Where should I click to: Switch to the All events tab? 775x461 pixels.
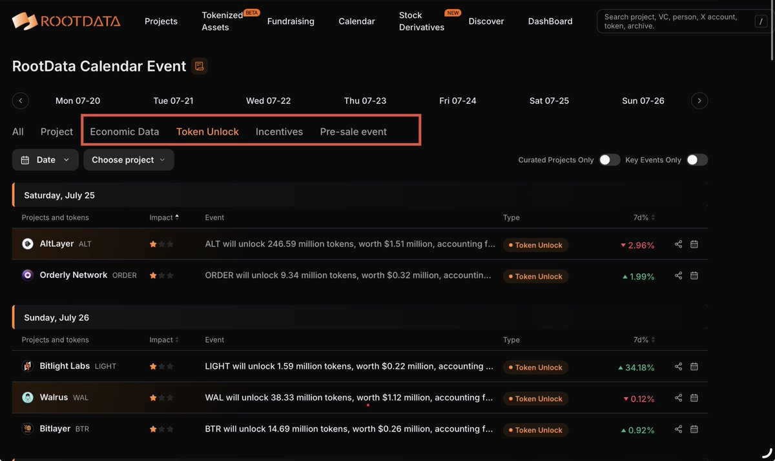18,132
